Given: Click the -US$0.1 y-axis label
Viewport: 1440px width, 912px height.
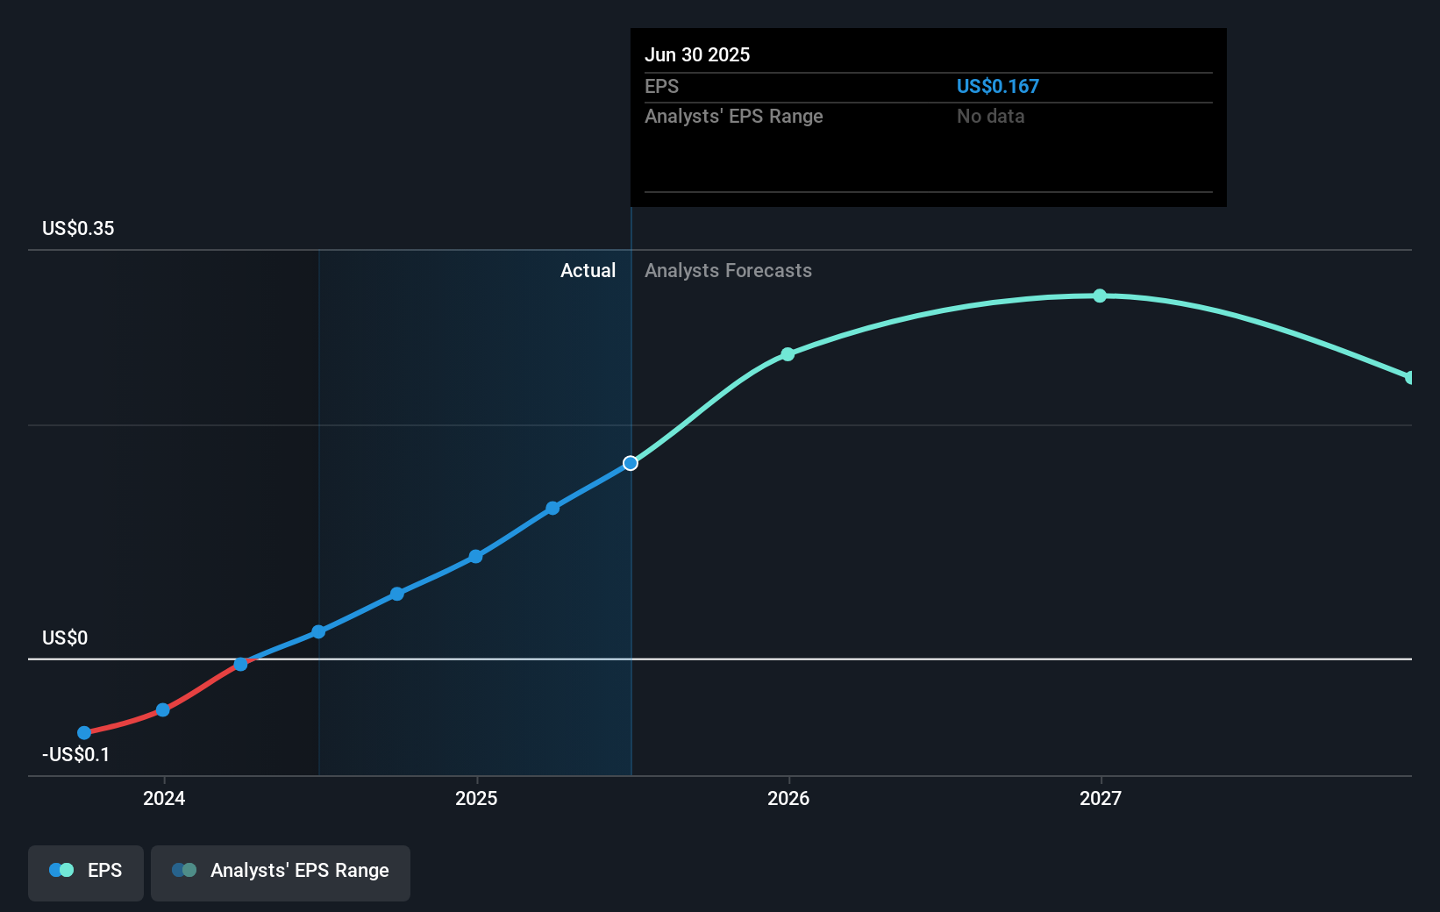Looking at the screenshot, I should [76, 754].
